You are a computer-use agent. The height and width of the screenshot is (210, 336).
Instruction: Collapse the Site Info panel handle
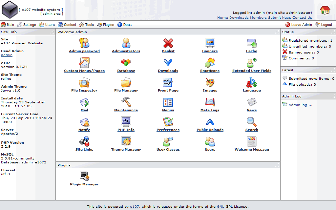pyautogui.click(x=52, y=32)
